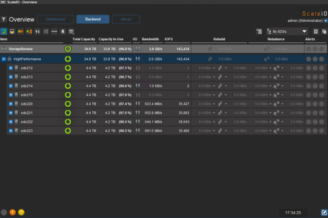Open the filter funnel icon beside Overview
The height and width of the screenshot is (218, 328).
tap(4, 20)
